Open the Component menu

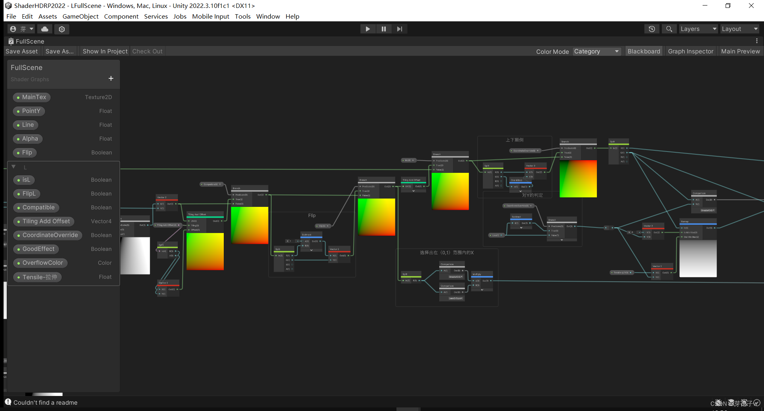point(121,16)
